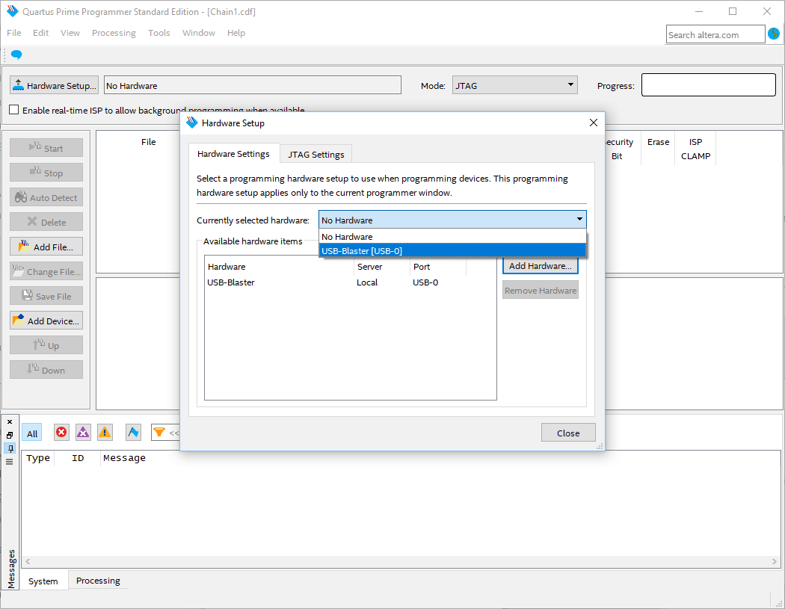Click the error messages filter icon
The width and height of the screenshot is (785, 609).
(61, 433)
